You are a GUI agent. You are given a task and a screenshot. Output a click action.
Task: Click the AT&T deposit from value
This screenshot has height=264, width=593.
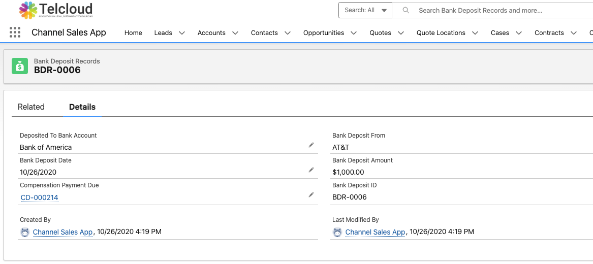pos(341,147)
